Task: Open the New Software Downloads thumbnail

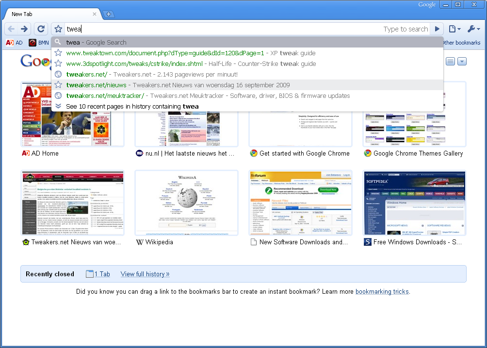Action: 300,203
